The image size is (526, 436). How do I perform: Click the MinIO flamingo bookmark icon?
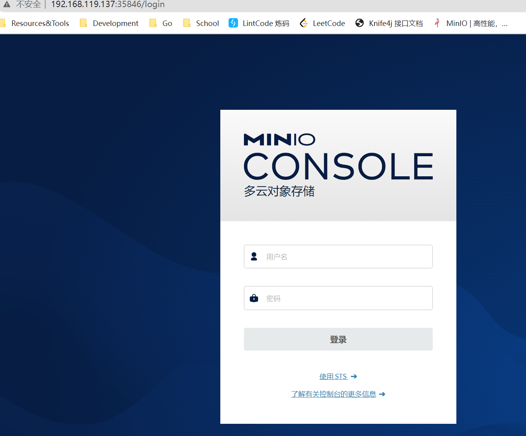tap(437, 23)
